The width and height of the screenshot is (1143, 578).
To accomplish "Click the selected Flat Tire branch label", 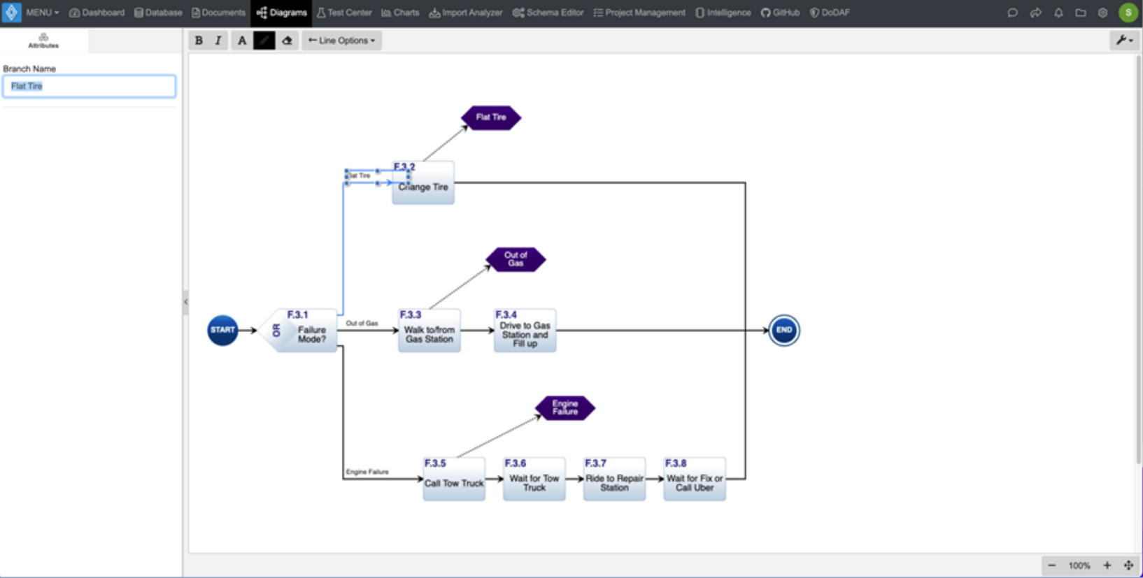I will coord(360,175).
